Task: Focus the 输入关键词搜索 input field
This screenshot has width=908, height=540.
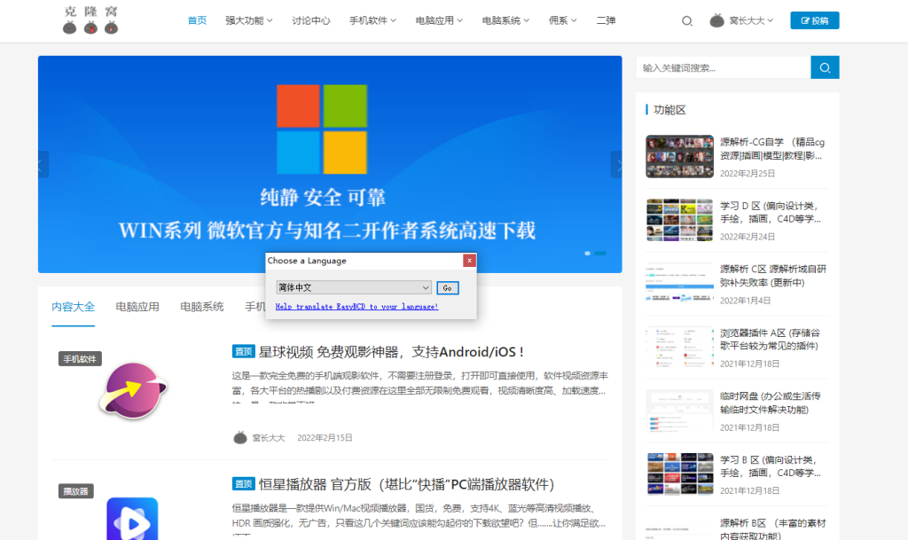Action: 724,67
